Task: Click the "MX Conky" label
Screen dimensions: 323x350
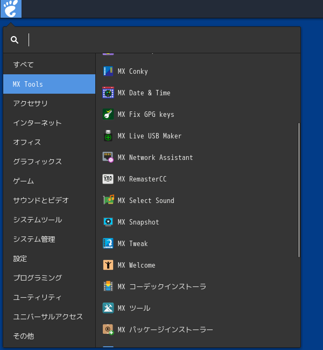Action: tap(132, 72)
